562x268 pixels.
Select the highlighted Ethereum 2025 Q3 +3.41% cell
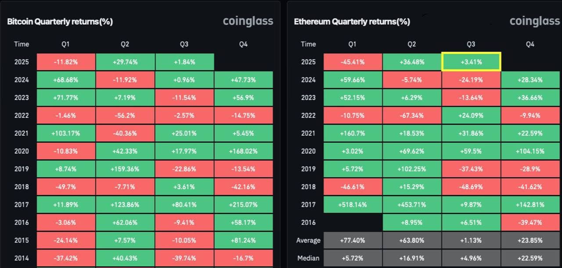pos(471,62)
